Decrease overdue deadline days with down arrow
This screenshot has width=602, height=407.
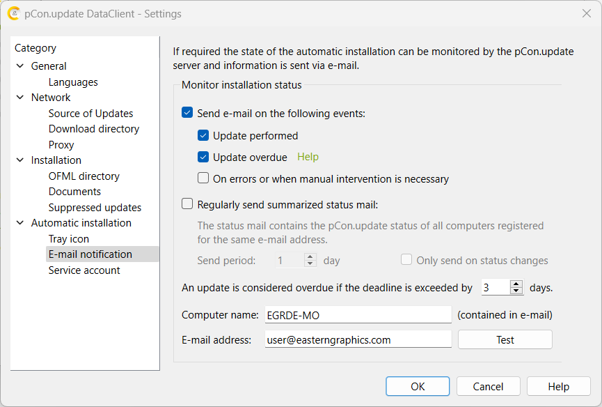pyautogui.click(x=516, y=291)
